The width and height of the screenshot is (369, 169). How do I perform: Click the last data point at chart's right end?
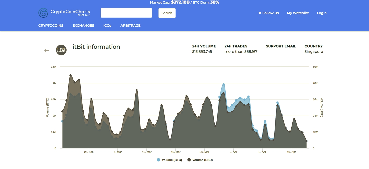[x=306, y=141]
